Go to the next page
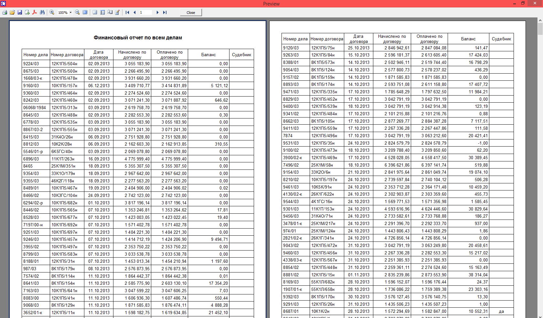This screenshot has height=318, width=543. click(157, 13)
